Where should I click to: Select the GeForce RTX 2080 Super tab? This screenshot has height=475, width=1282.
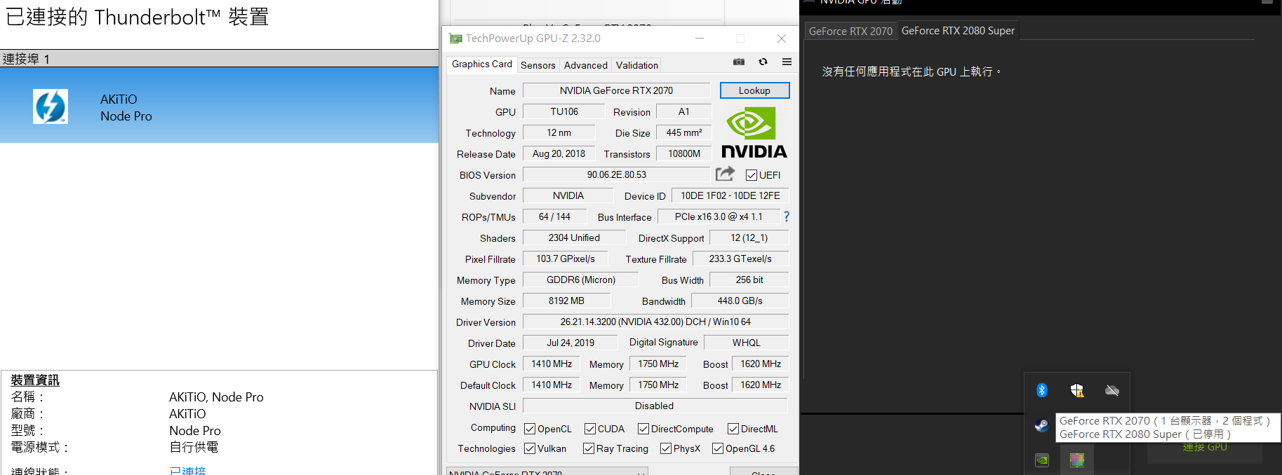(958, 31)
